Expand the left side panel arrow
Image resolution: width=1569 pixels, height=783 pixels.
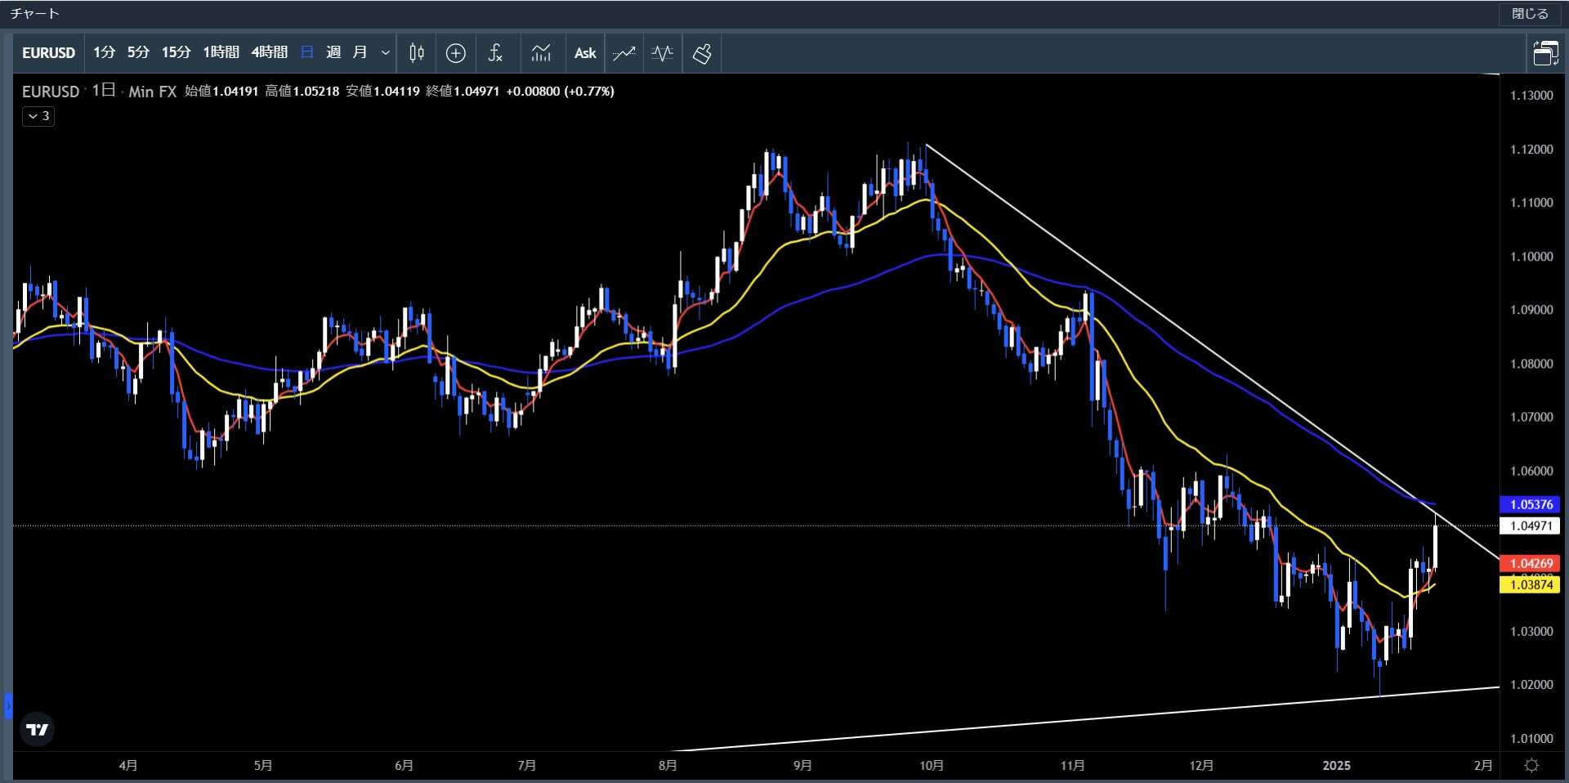pos(8,705)
